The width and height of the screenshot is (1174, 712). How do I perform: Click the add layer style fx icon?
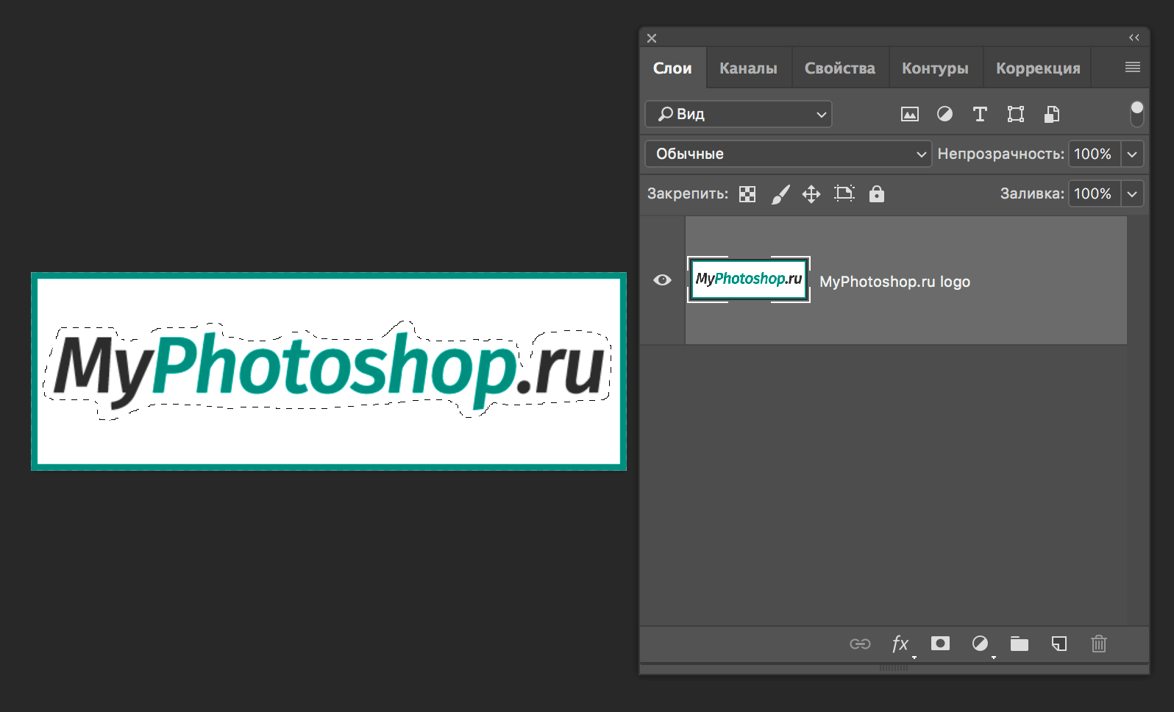click(900, 644)
